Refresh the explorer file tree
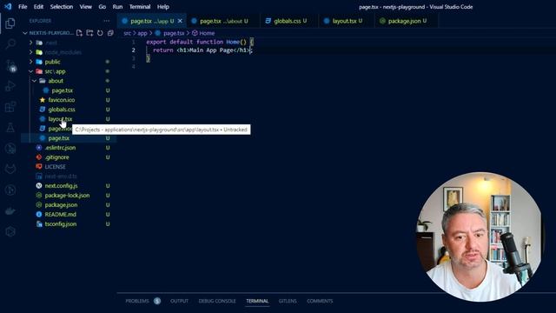This screenshot has width=556, height=313. point(100,33)
